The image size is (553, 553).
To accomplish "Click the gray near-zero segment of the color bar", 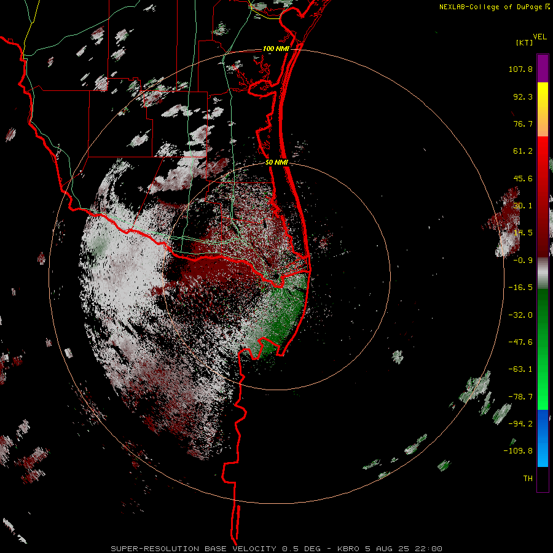I will tap(543, 273).
